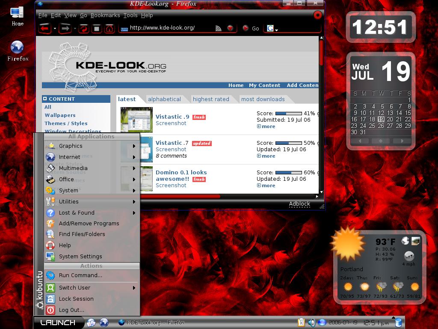
Task: Click the volume speaker tray icon
Action: point(311,323)
